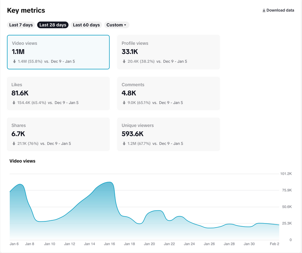Click the chart peak near Jan 16
This screenshot has width=302, height=253.
click(x=109, y=182)
